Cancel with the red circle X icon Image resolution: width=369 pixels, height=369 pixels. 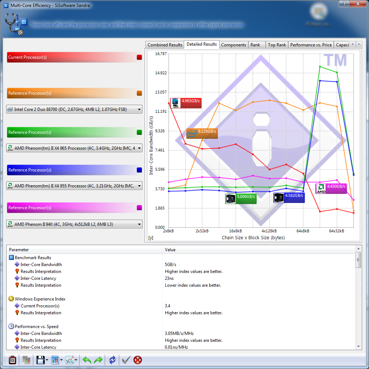click(x=138, y=360)
